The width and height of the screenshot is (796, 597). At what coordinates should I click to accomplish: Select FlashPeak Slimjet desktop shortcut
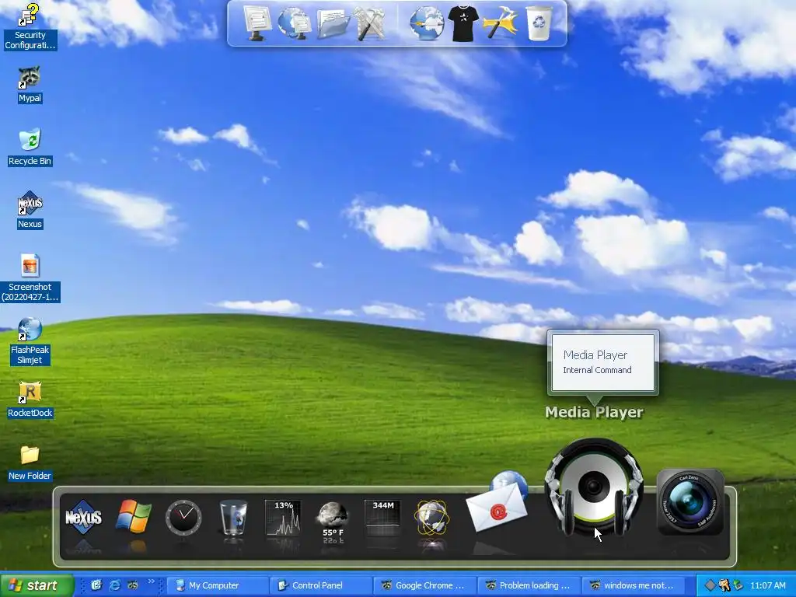(30, 341)
